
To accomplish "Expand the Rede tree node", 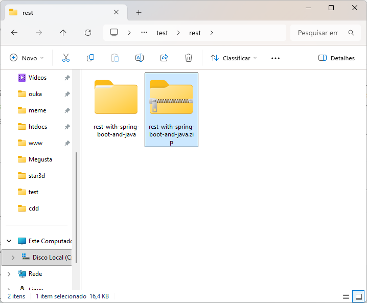I will [x=9, y=274].
